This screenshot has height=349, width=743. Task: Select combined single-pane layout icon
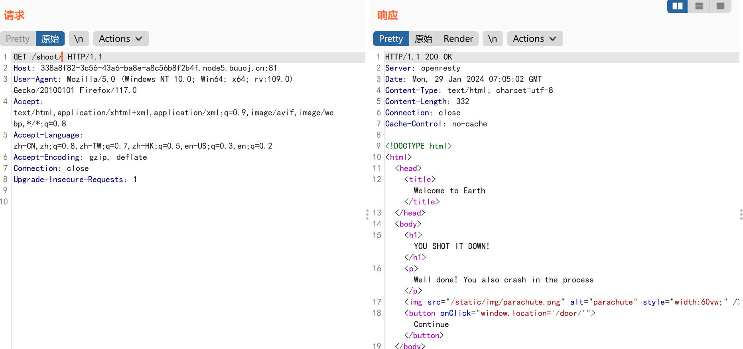pos(720,6)
